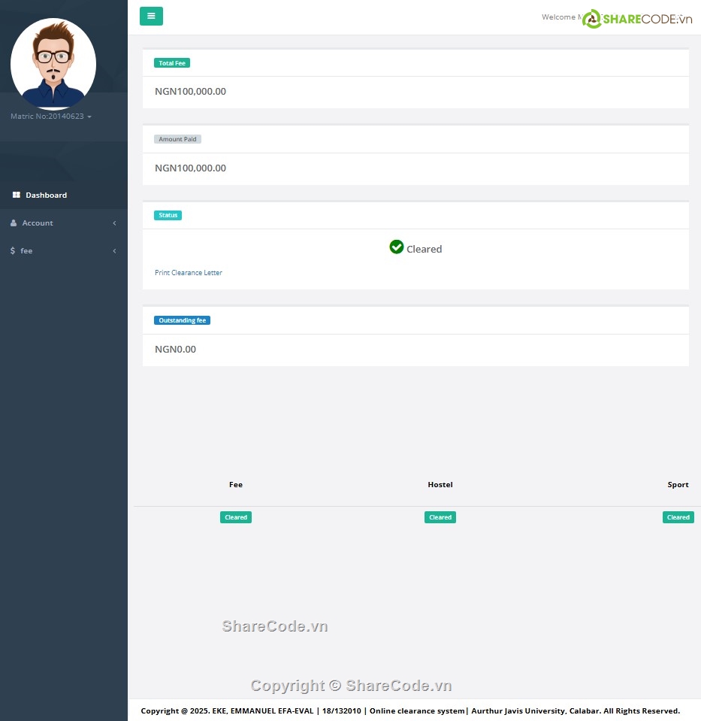Click the Sport column header

coord(678,485)
